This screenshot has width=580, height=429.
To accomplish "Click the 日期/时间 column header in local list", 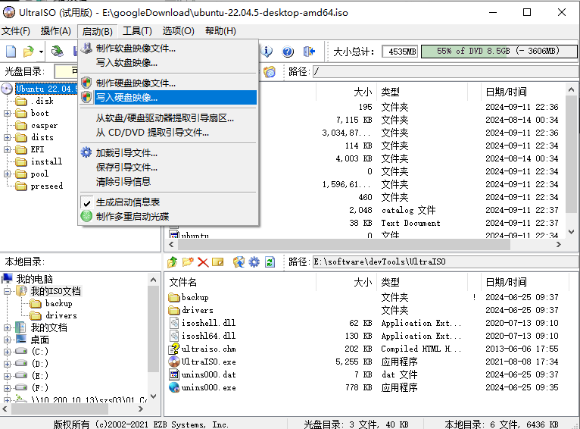I will coord(524,283).
